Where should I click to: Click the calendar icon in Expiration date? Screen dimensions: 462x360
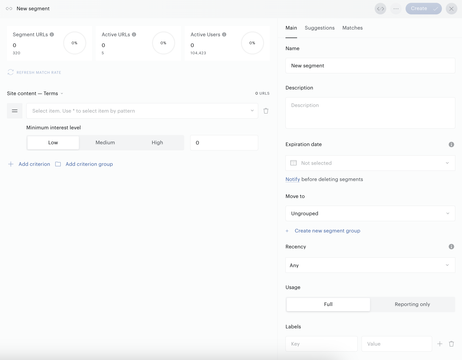tap(293, 163)
